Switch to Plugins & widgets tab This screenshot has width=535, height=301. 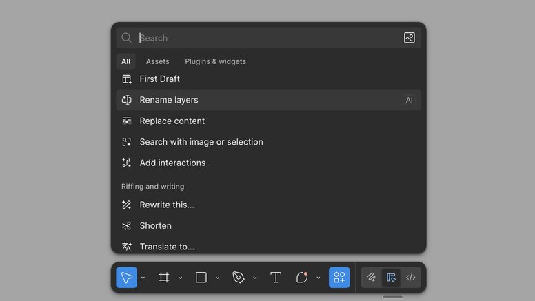point(215,61)
